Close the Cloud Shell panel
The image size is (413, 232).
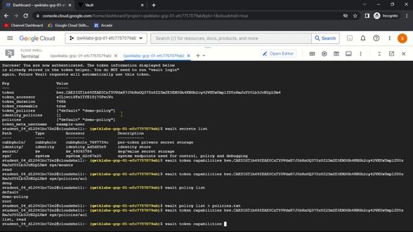[403, 53]
